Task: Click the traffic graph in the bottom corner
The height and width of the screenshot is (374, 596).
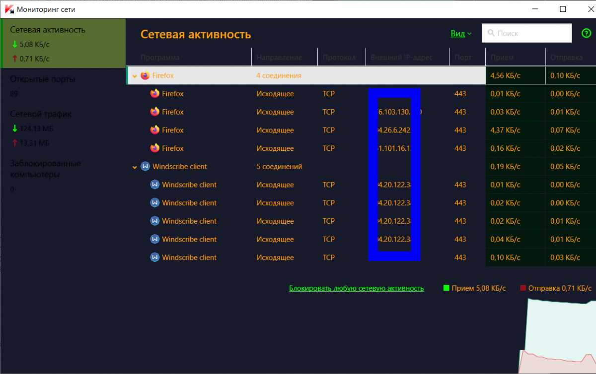Action: click(557, 336)
